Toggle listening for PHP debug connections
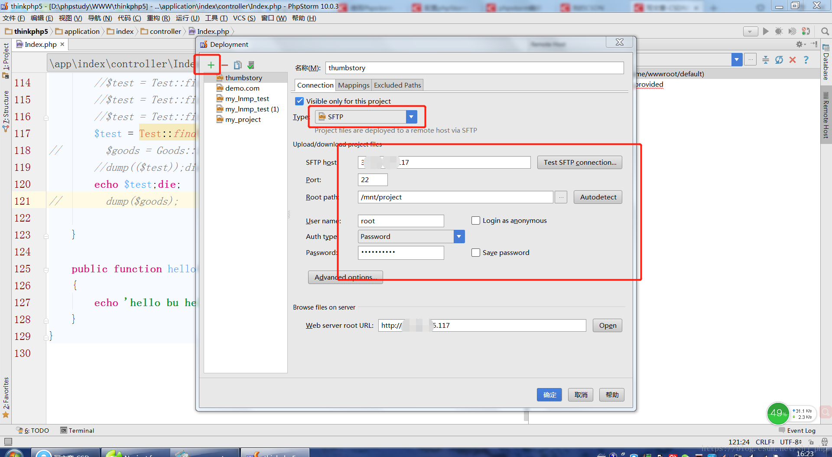Viewport: 832px width, 457px height. click(806, 31)
